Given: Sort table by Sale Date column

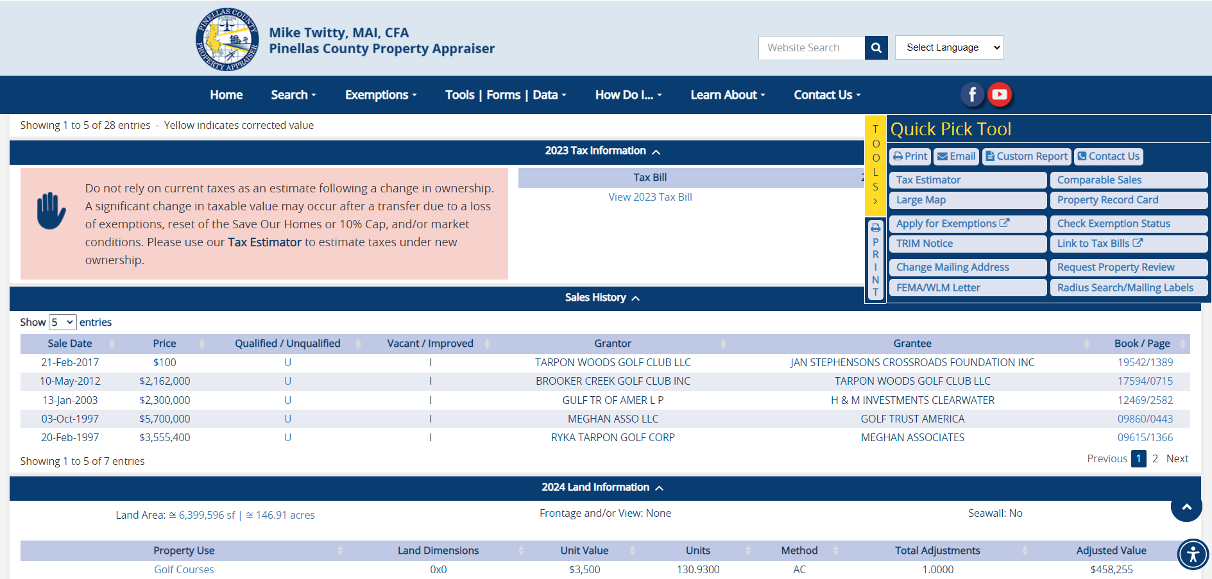Looking at the screenshot, I should click(x=69, y=344).
